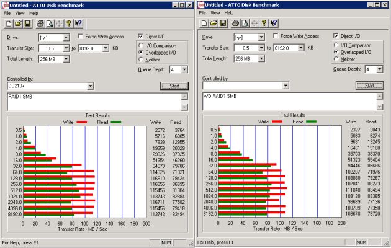Click read value 85686 in right results
391x248 pixels.
point(374,166)
